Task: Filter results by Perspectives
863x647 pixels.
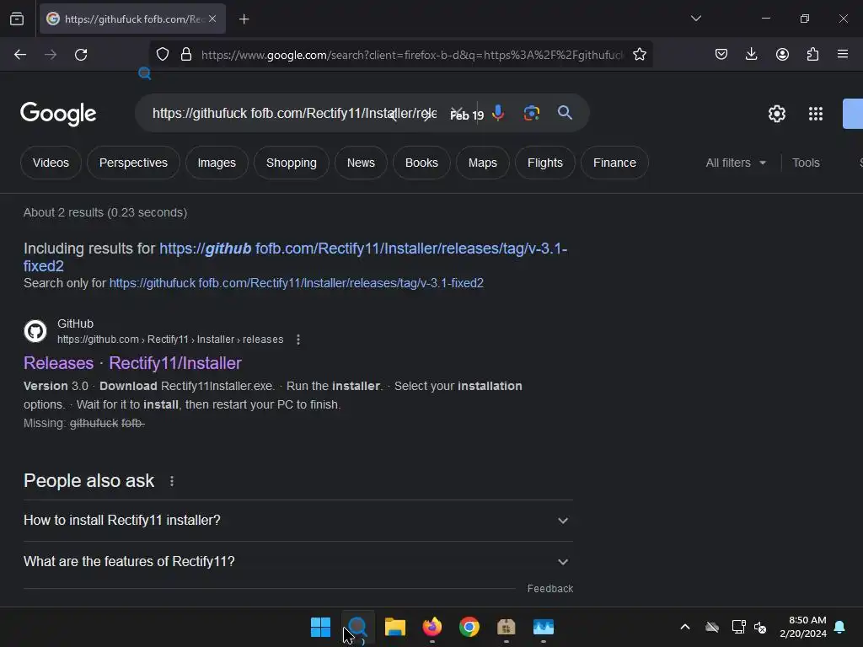Action: 133,163
